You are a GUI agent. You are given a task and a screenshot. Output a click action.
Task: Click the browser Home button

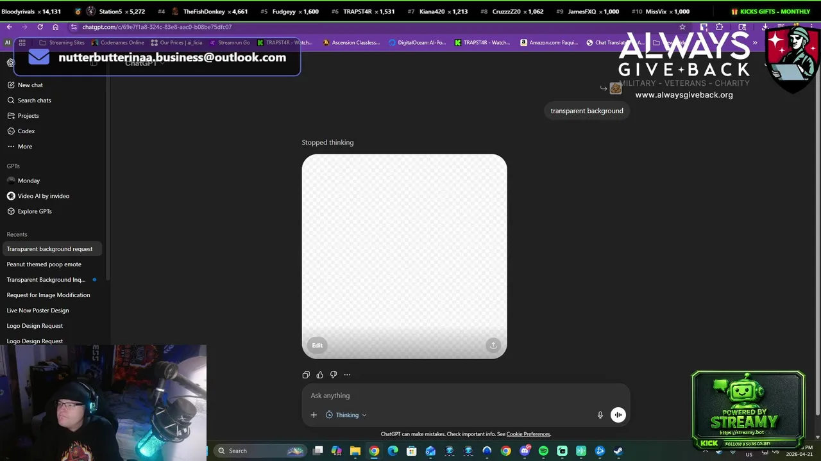coord(55,27)
